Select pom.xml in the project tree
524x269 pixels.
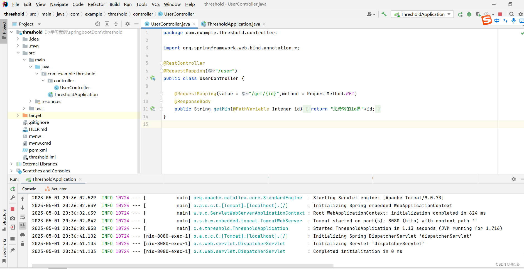click(38, 150)
